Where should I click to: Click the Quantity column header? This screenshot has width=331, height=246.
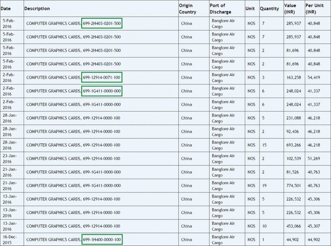coord(269,8)
